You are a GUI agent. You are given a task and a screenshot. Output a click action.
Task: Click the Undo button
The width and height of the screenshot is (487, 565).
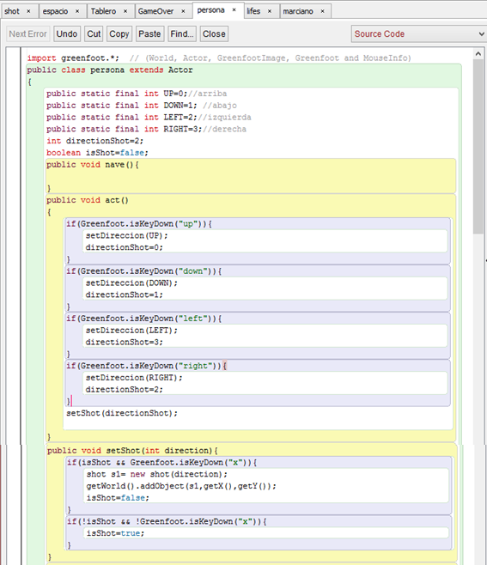tap(67, 33)
